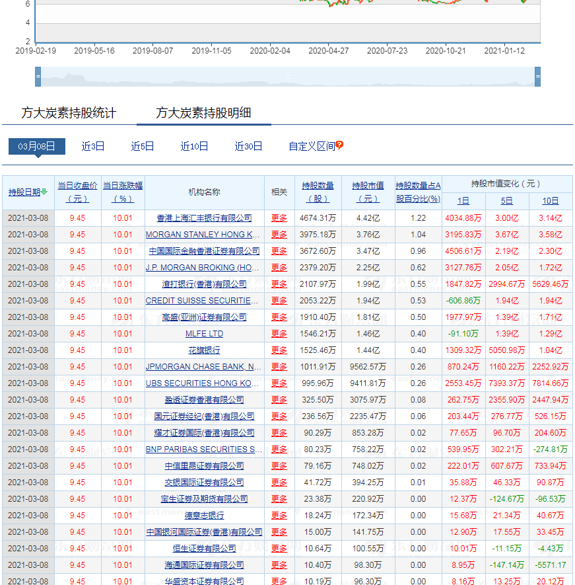Grab the left handle of the chart range slider
This screenshot has width=575, height=585.
(x=38, y=77)
